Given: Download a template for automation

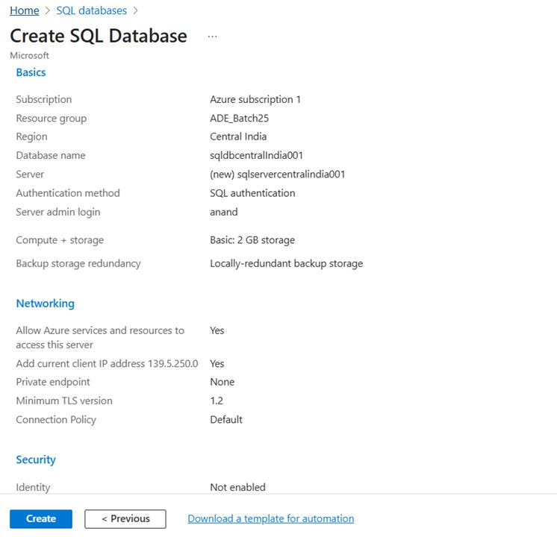Looking at the screenshot, I should [271, 518].
